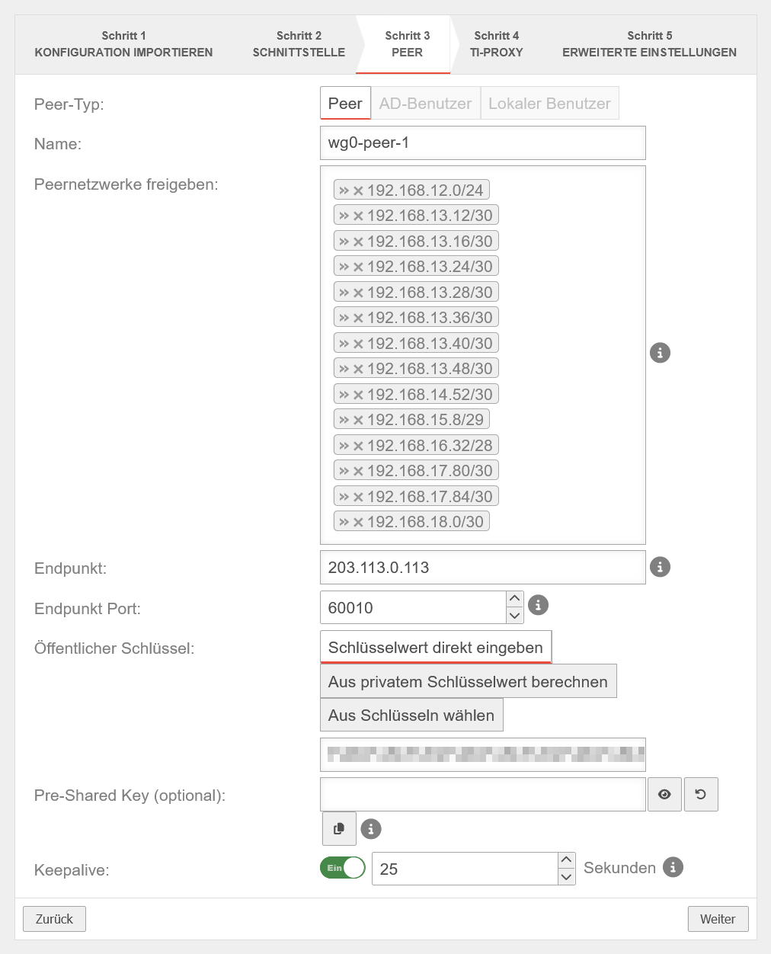The image size is (771, 954).
Task: Click info icon beside Peernetzwerke list
Action: (x=660, y=353)
